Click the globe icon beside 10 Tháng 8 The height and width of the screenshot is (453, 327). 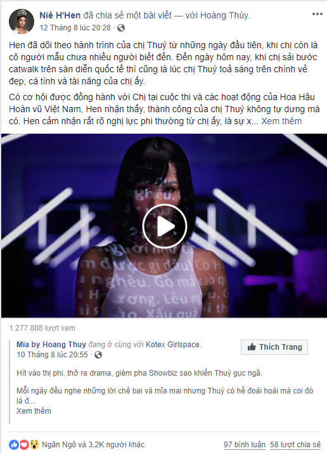pos(98,355)
